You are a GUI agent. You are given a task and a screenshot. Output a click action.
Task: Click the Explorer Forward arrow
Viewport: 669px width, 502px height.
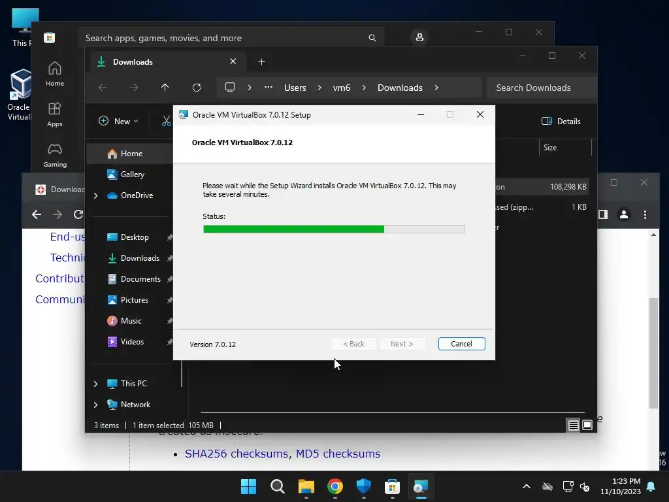pyautogui.click(x=134, y=88)
